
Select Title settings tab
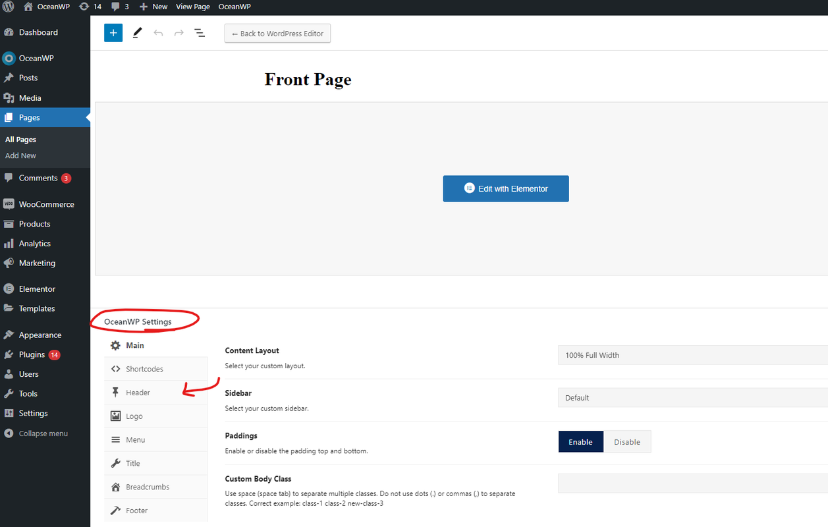tap(156, 463)
